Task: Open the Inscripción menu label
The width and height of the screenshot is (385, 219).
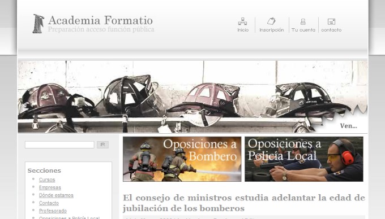Action: click(272, 30)
